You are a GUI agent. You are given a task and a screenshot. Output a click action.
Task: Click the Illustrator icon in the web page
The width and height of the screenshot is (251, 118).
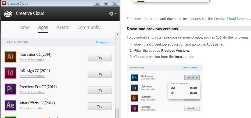pos(134,98)
